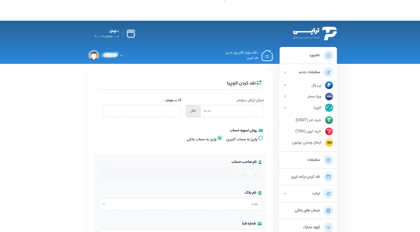420x232 pixels.
Task: Click the شماره شبا card icon
Action: pos(260,224)
